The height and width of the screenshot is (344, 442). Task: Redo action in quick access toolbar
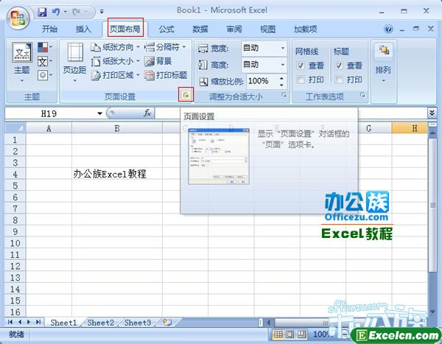click(x=77, y=12)
